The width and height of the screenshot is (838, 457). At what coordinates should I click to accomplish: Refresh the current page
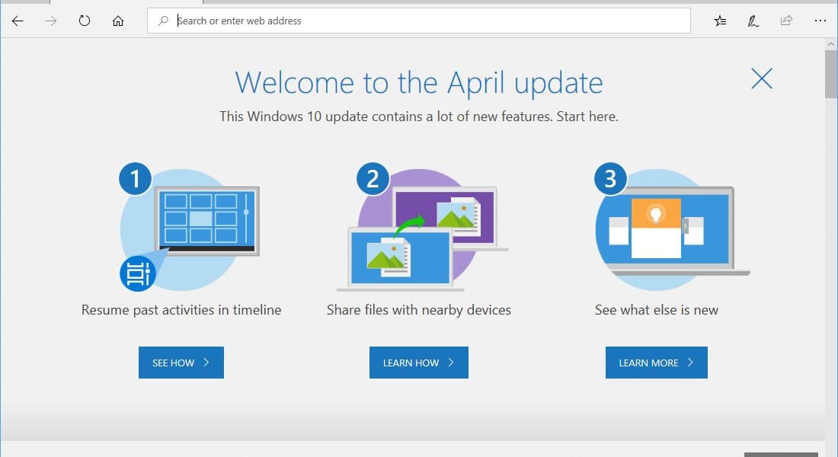pyautogui.click(x=85, y=21)
